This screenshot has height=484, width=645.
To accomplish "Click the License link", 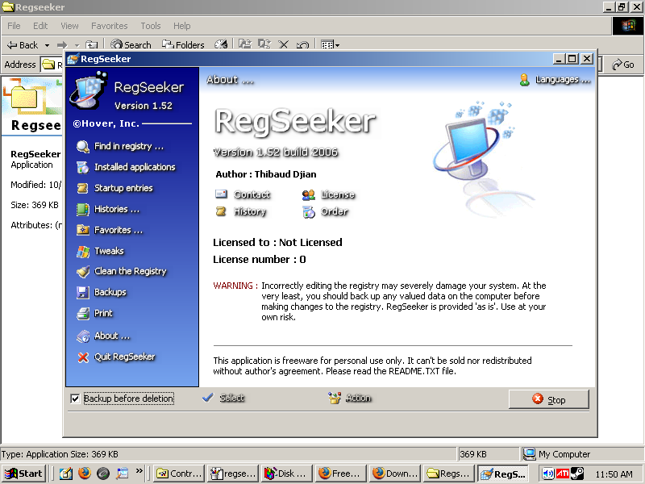I will point(337,194).
